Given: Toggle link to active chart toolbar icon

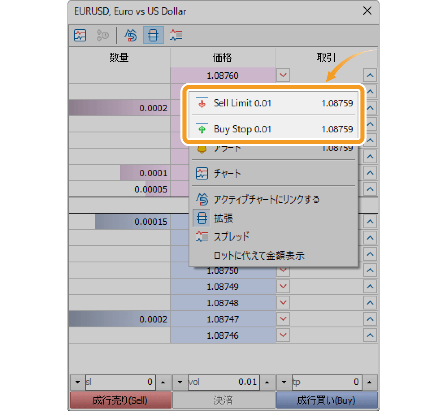Looking at the screenshot, I should tap(130, 35).
